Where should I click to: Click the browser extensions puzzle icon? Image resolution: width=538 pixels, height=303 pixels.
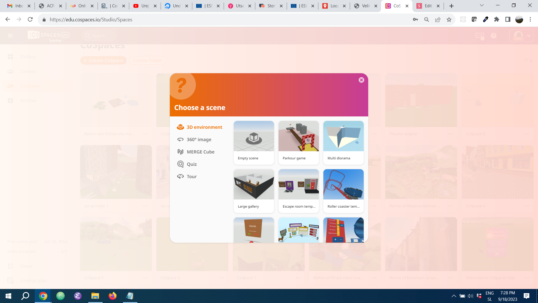[497, 19]
